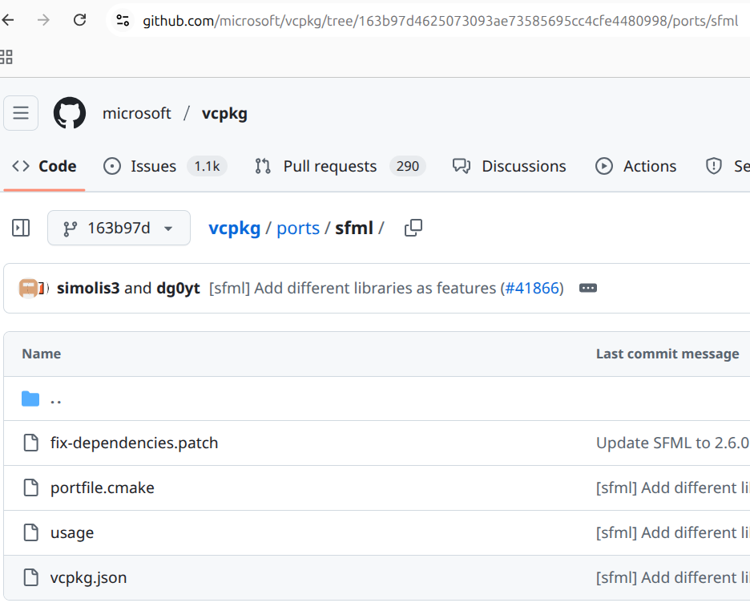Open the commit message in vcpkg.json row
Image resolution: width=750 pixels, height=615 pixels.
(x=673, y=577)
